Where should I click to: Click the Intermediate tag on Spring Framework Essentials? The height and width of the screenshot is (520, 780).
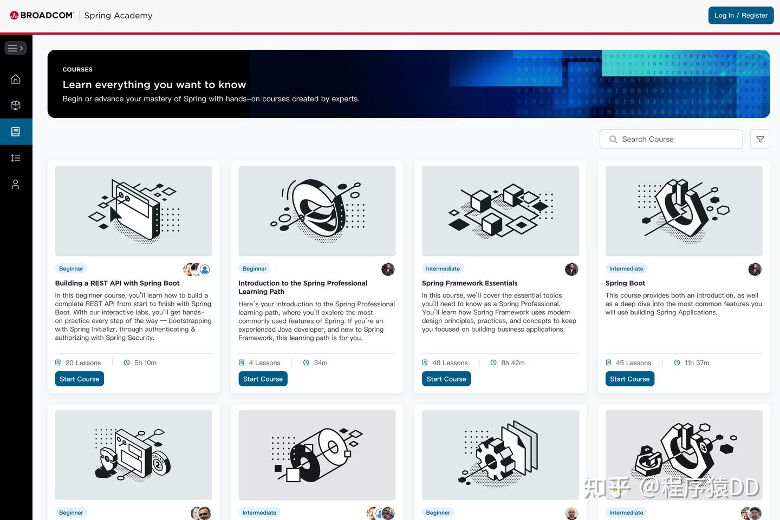click(443, 268)
